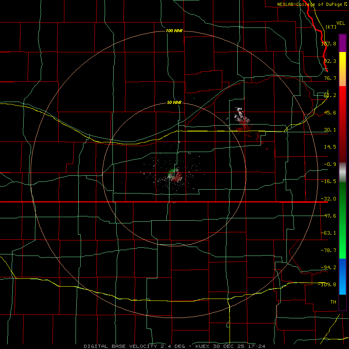The image size is (349, 349).
Task: Click the Digital Base Velocity caption text
Action: click(x=174, y=346)
